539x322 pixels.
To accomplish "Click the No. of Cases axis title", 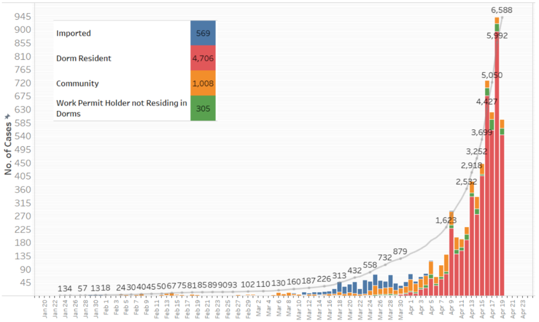I will (x=8, y=148).
